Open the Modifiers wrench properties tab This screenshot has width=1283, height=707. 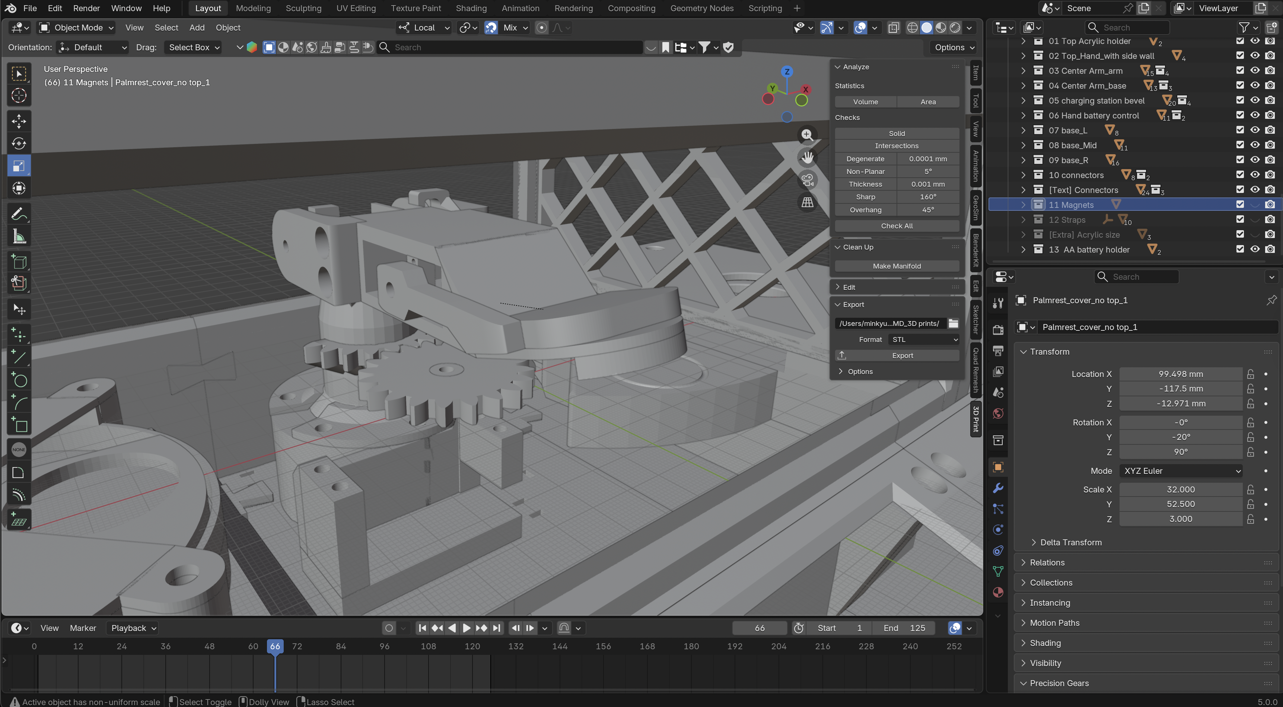(x=997, y=488)
